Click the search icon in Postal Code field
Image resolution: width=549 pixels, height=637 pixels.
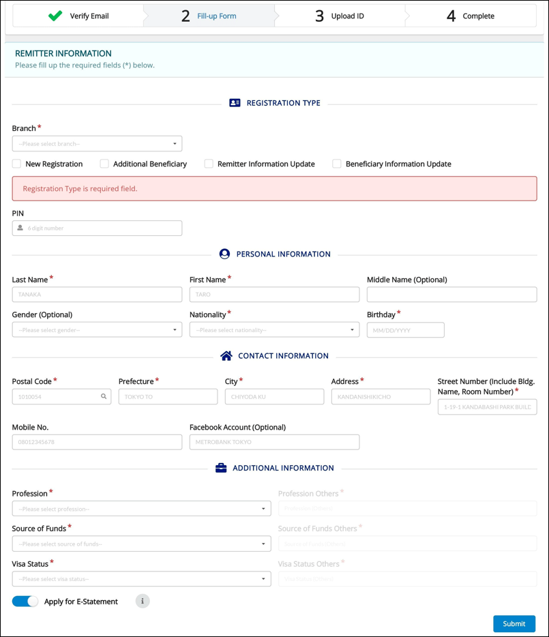(104, 396)
